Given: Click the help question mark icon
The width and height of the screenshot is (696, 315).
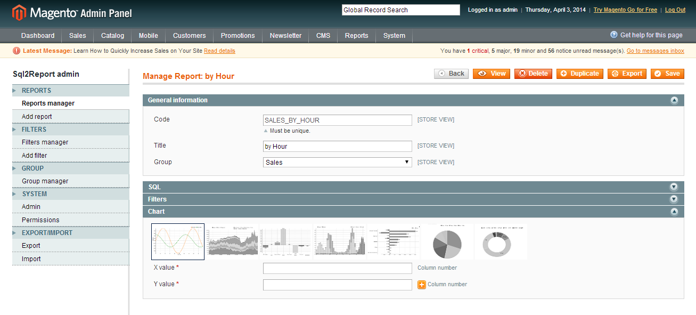Looking at the screenshot, I should click(x=614, y=35).
